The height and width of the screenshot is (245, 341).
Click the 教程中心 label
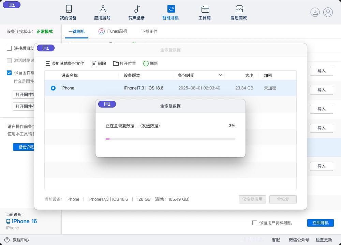tap(21, 240)
